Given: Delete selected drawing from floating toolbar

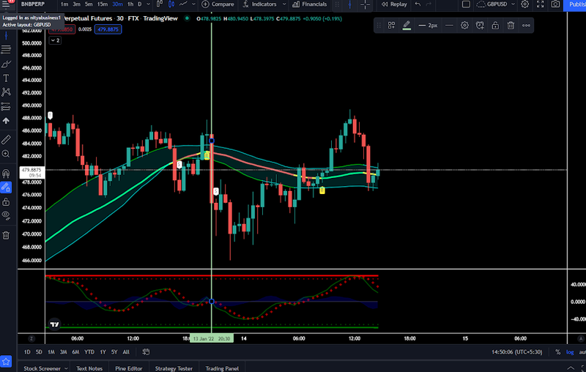Looking at the screenshot, I should 511,26.
